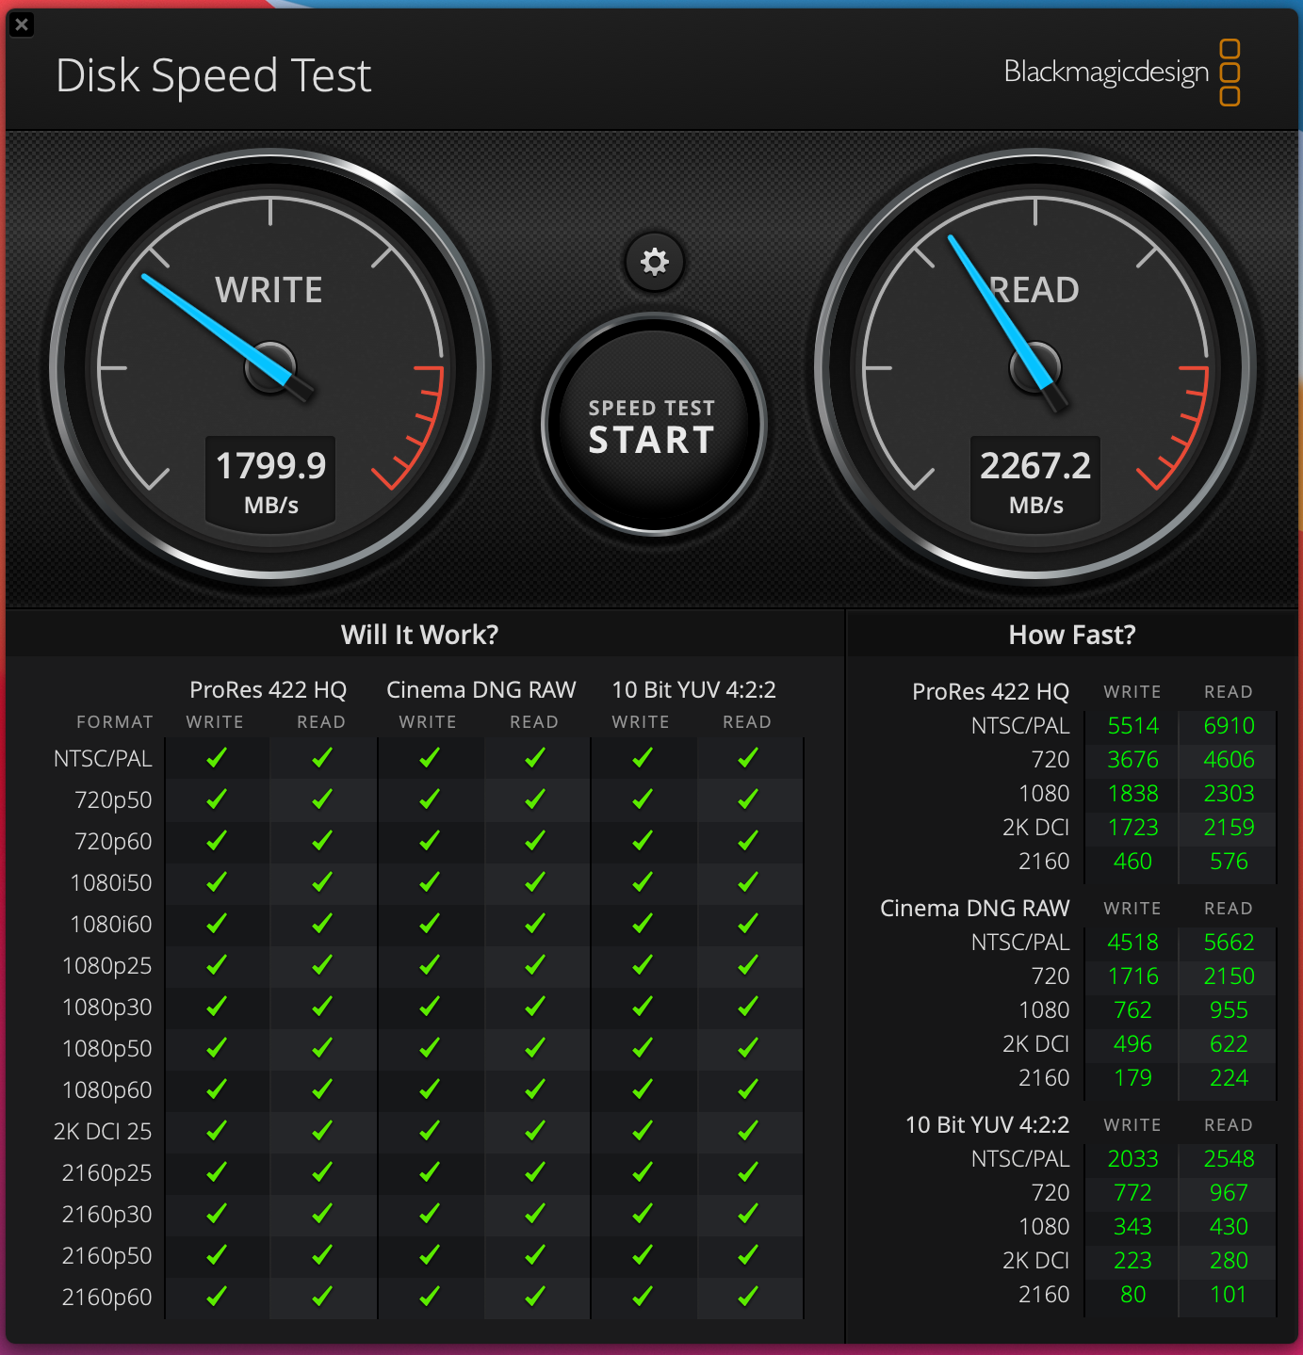1303x1355 pixels.
Task: Click the Cinema DNG RAW column header in Will It Work
Action: [481, 690]
